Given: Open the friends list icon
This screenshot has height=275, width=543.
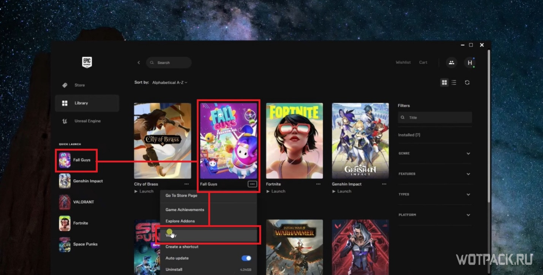Looking at the screenshot, I should 451,63.
